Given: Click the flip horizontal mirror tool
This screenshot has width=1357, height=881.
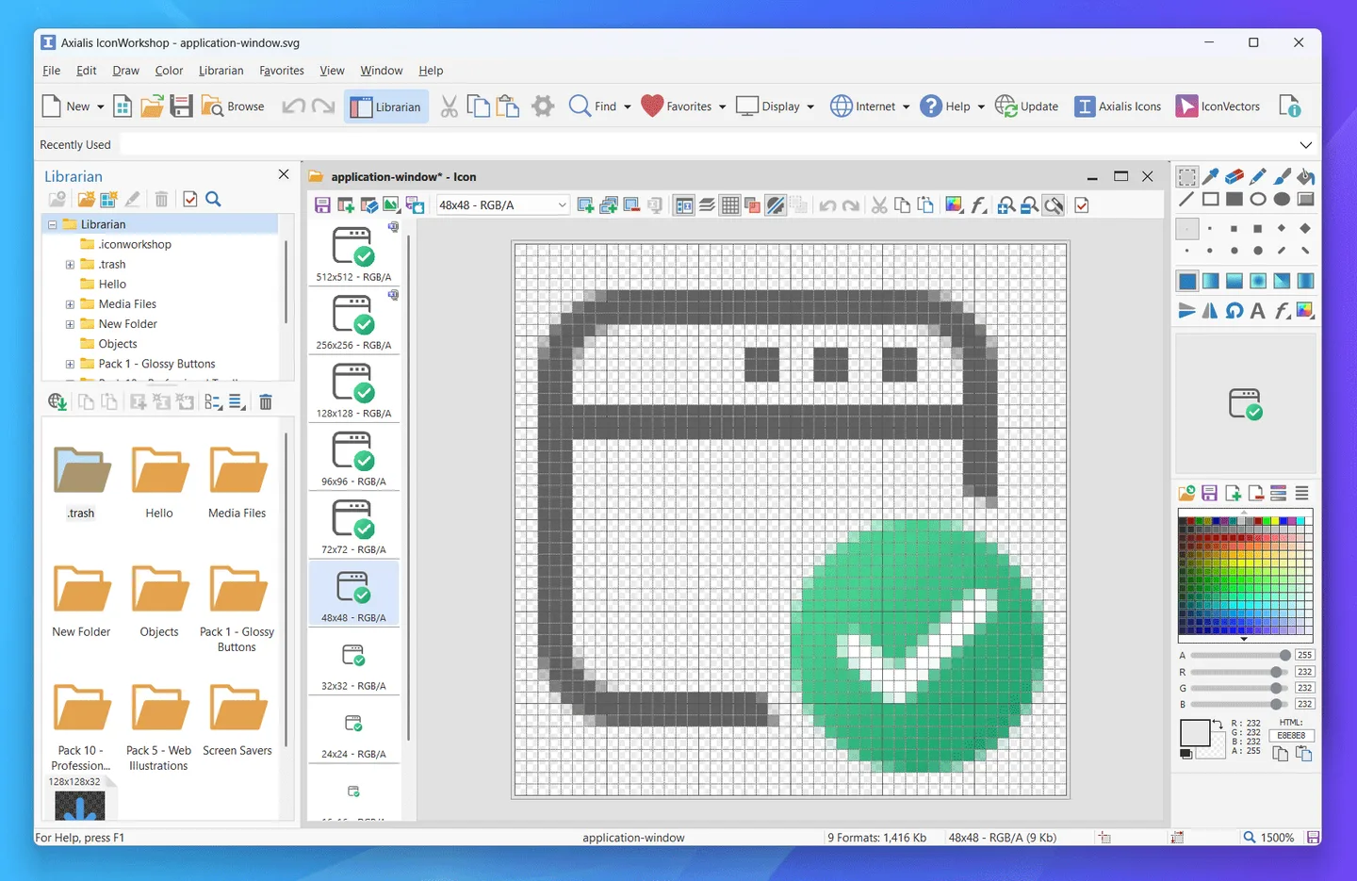Looking at the screenshot, I should click(x=1210, y=310).
